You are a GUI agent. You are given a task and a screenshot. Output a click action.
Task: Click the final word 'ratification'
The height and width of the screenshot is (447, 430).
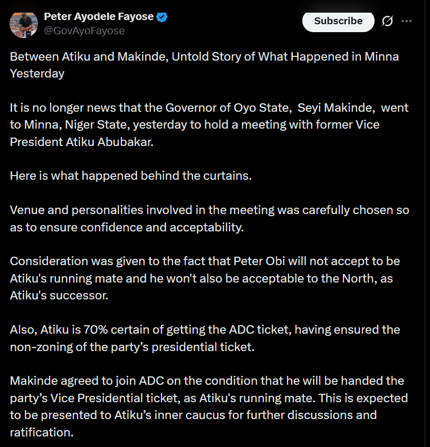(x=41, y=432)
